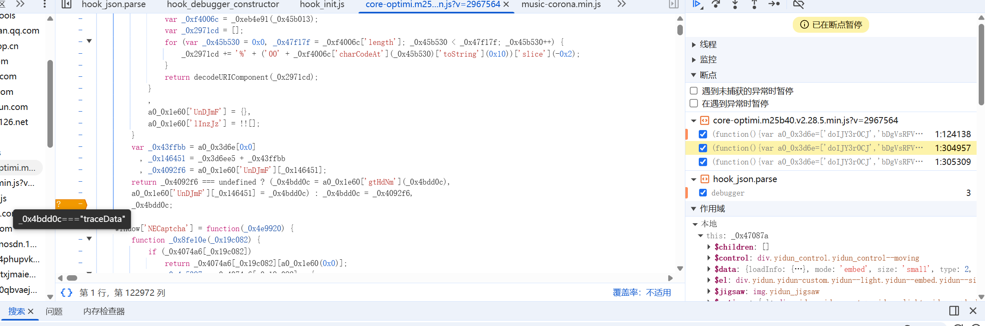This screenshot has height=326, width=985.
Task: Collapse core-optimi breakpoint group
Action: 694,121
